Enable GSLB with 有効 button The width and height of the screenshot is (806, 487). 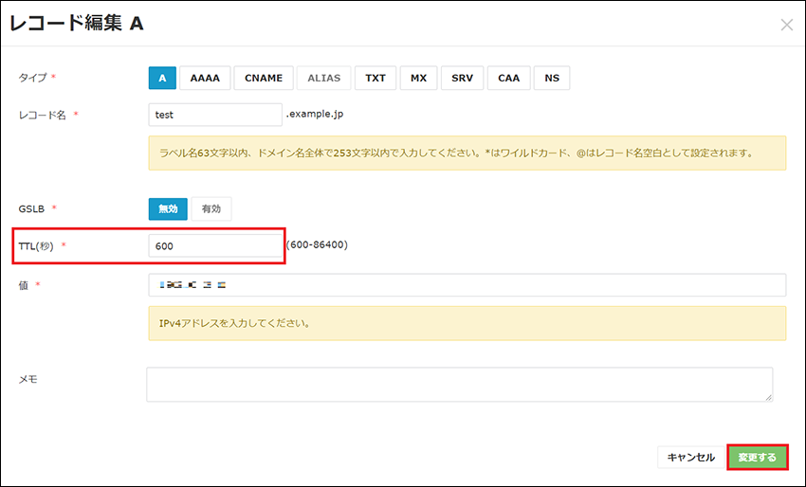point(211,208)
